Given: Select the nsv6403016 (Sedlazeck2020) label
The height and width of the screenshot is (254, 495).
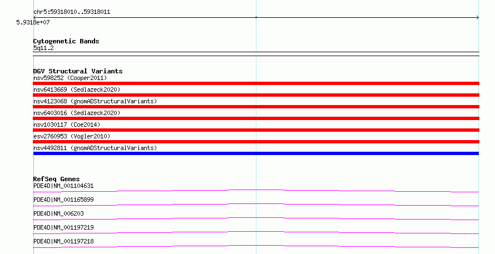Looking at the screenshot, I should click(77, 113).
